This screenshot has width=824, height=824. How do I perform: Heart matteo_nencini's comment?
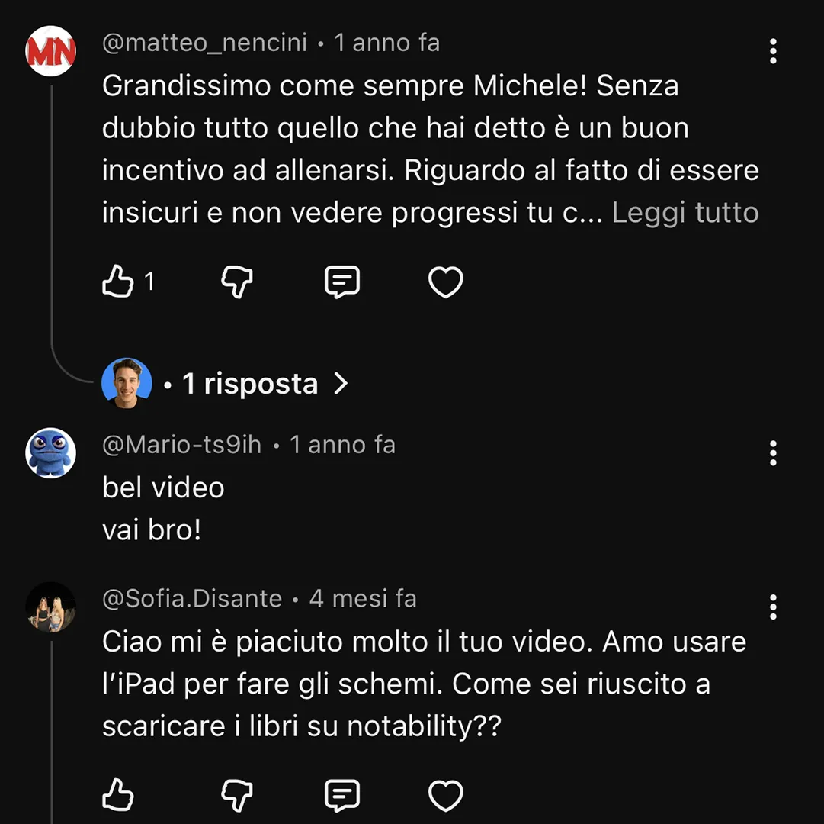pyautogui.click(x=446, y=282)
